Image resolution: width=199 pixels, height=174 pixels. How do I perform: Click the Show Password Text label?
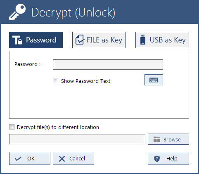[85, 81]
